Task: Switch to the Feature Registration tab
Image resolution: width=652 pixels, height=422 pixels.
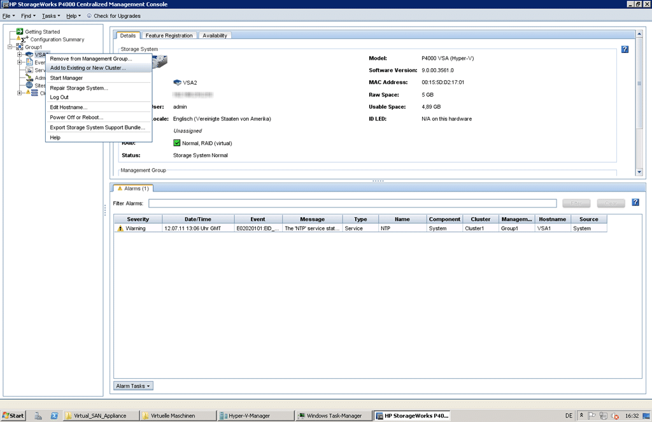Action: (x=169, y=36)
